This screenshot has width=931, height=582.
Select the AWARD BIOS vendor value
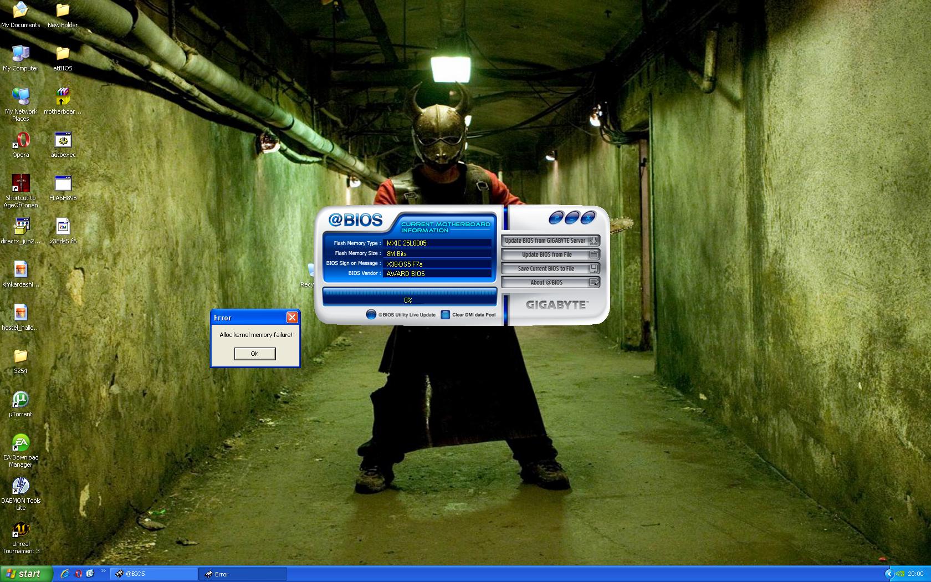click(437, 273)
